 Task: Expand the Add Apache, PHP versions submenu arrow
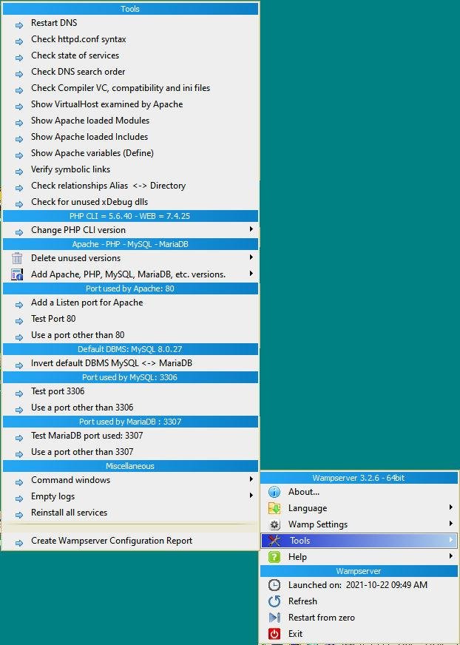(251, 274)
